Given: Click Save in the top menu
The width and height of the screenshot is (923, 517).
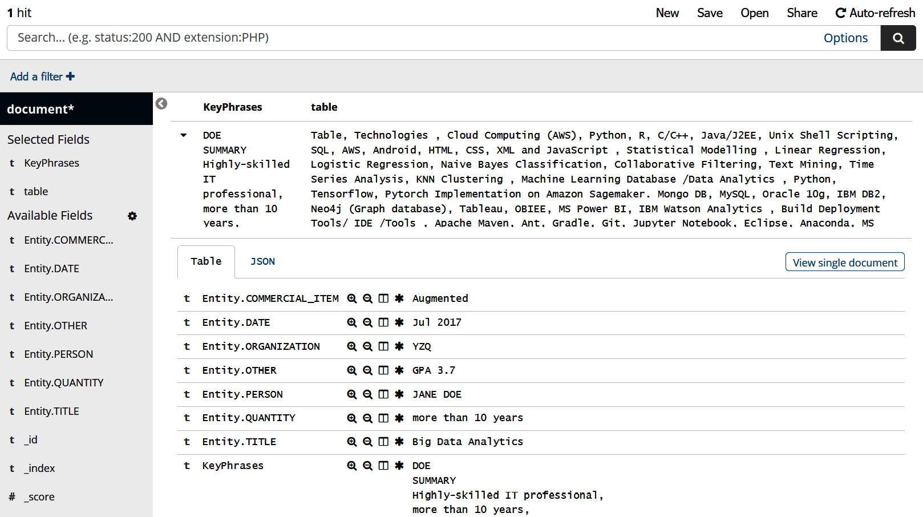Looking at the screenshot, I should click(710, 13).
